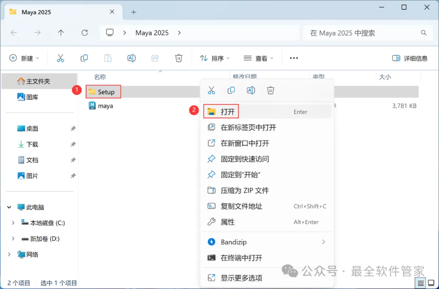Toggle the 详细信息 details pane
The height and width of the screenshot is (289, 439).
point(410,58)
